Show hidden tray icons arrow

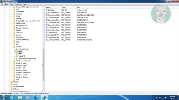pyautogui.click(x=156, y=97)
